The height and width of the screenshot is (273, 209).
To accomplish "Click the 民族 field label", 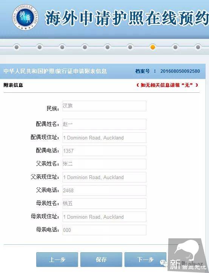I will click(x=53, y=109).
